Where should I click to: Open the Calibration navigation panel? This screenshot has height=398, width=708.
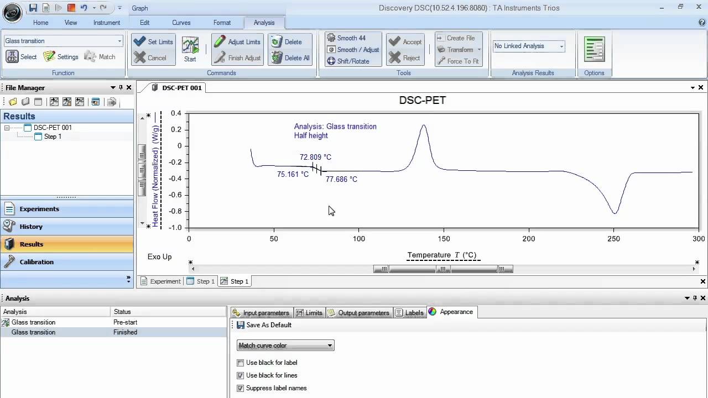37,262
